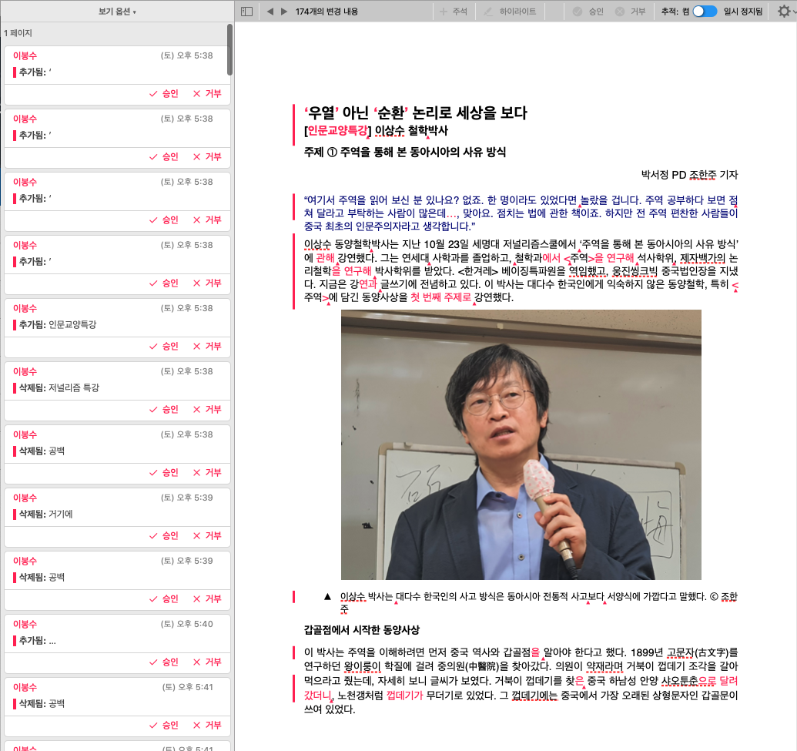
Task: Toggle the sidebar panel icon
Action: (246, 12)
